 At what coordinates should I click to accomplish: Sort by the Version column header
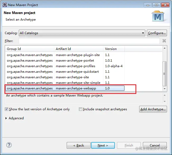pyautogui.click(x=114, y=49)
